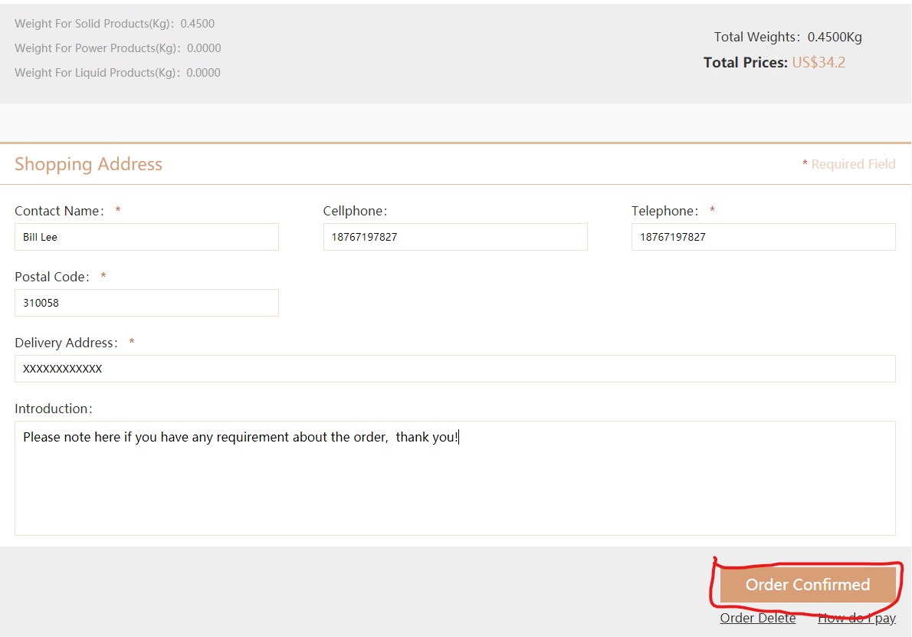Click into the Postal Code field
This screenshot has height=637, width=912.
click(x=146, y=303)
